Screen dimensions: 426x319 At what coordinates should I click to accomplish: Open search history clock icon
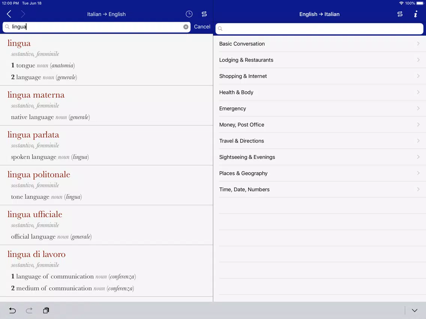point(189,14)
